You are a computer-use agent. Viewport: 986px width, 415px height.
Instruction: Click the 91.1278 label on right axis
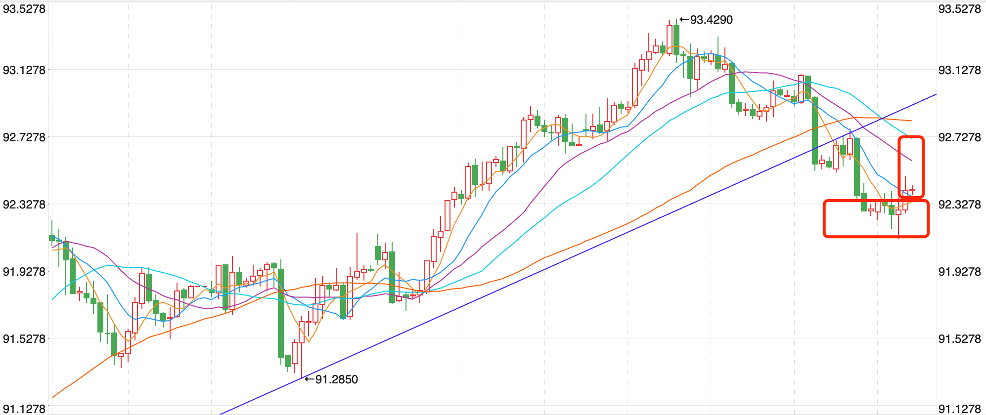click(x=959, y=409)
